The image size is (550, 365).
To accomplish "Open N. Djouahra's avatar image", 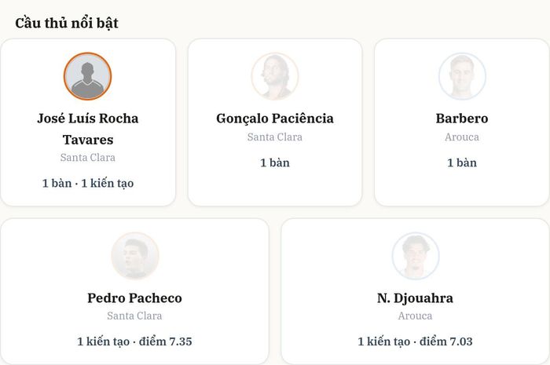I will [416, 256].
